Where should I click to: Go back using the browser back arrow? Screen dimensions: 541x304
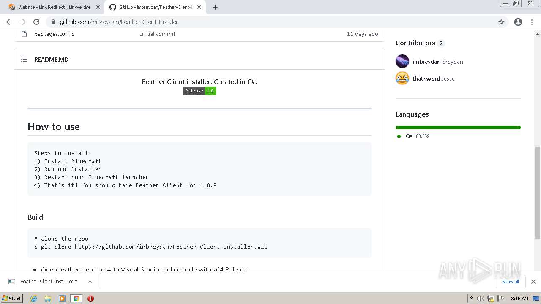[x=9, y=22]
